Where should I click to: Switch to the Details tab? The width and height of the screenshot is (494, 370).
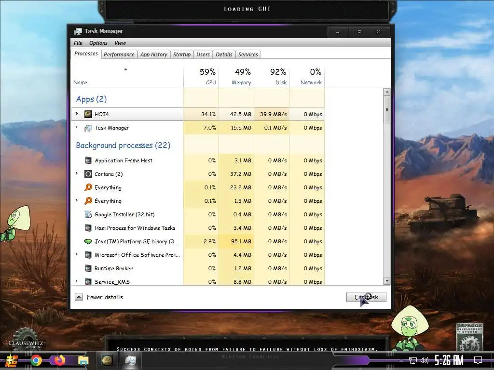pyautogui.click(x=224, y=54)
